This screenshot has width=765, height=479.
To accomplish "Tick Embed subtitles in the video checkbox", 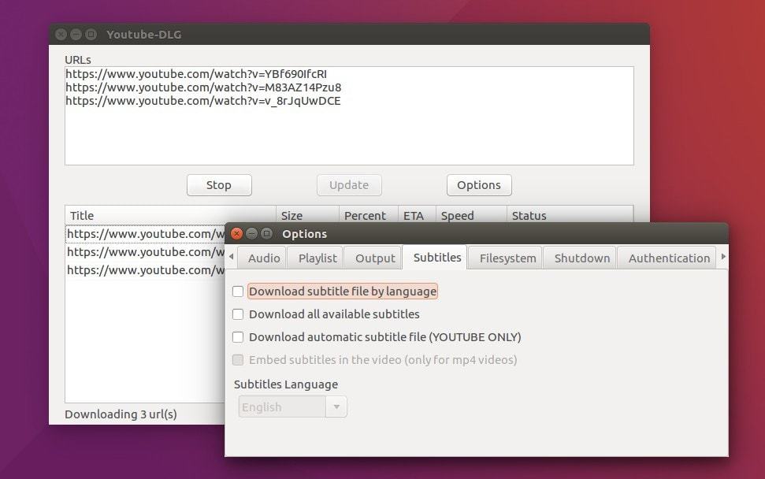I will click(x=238, y=360).
